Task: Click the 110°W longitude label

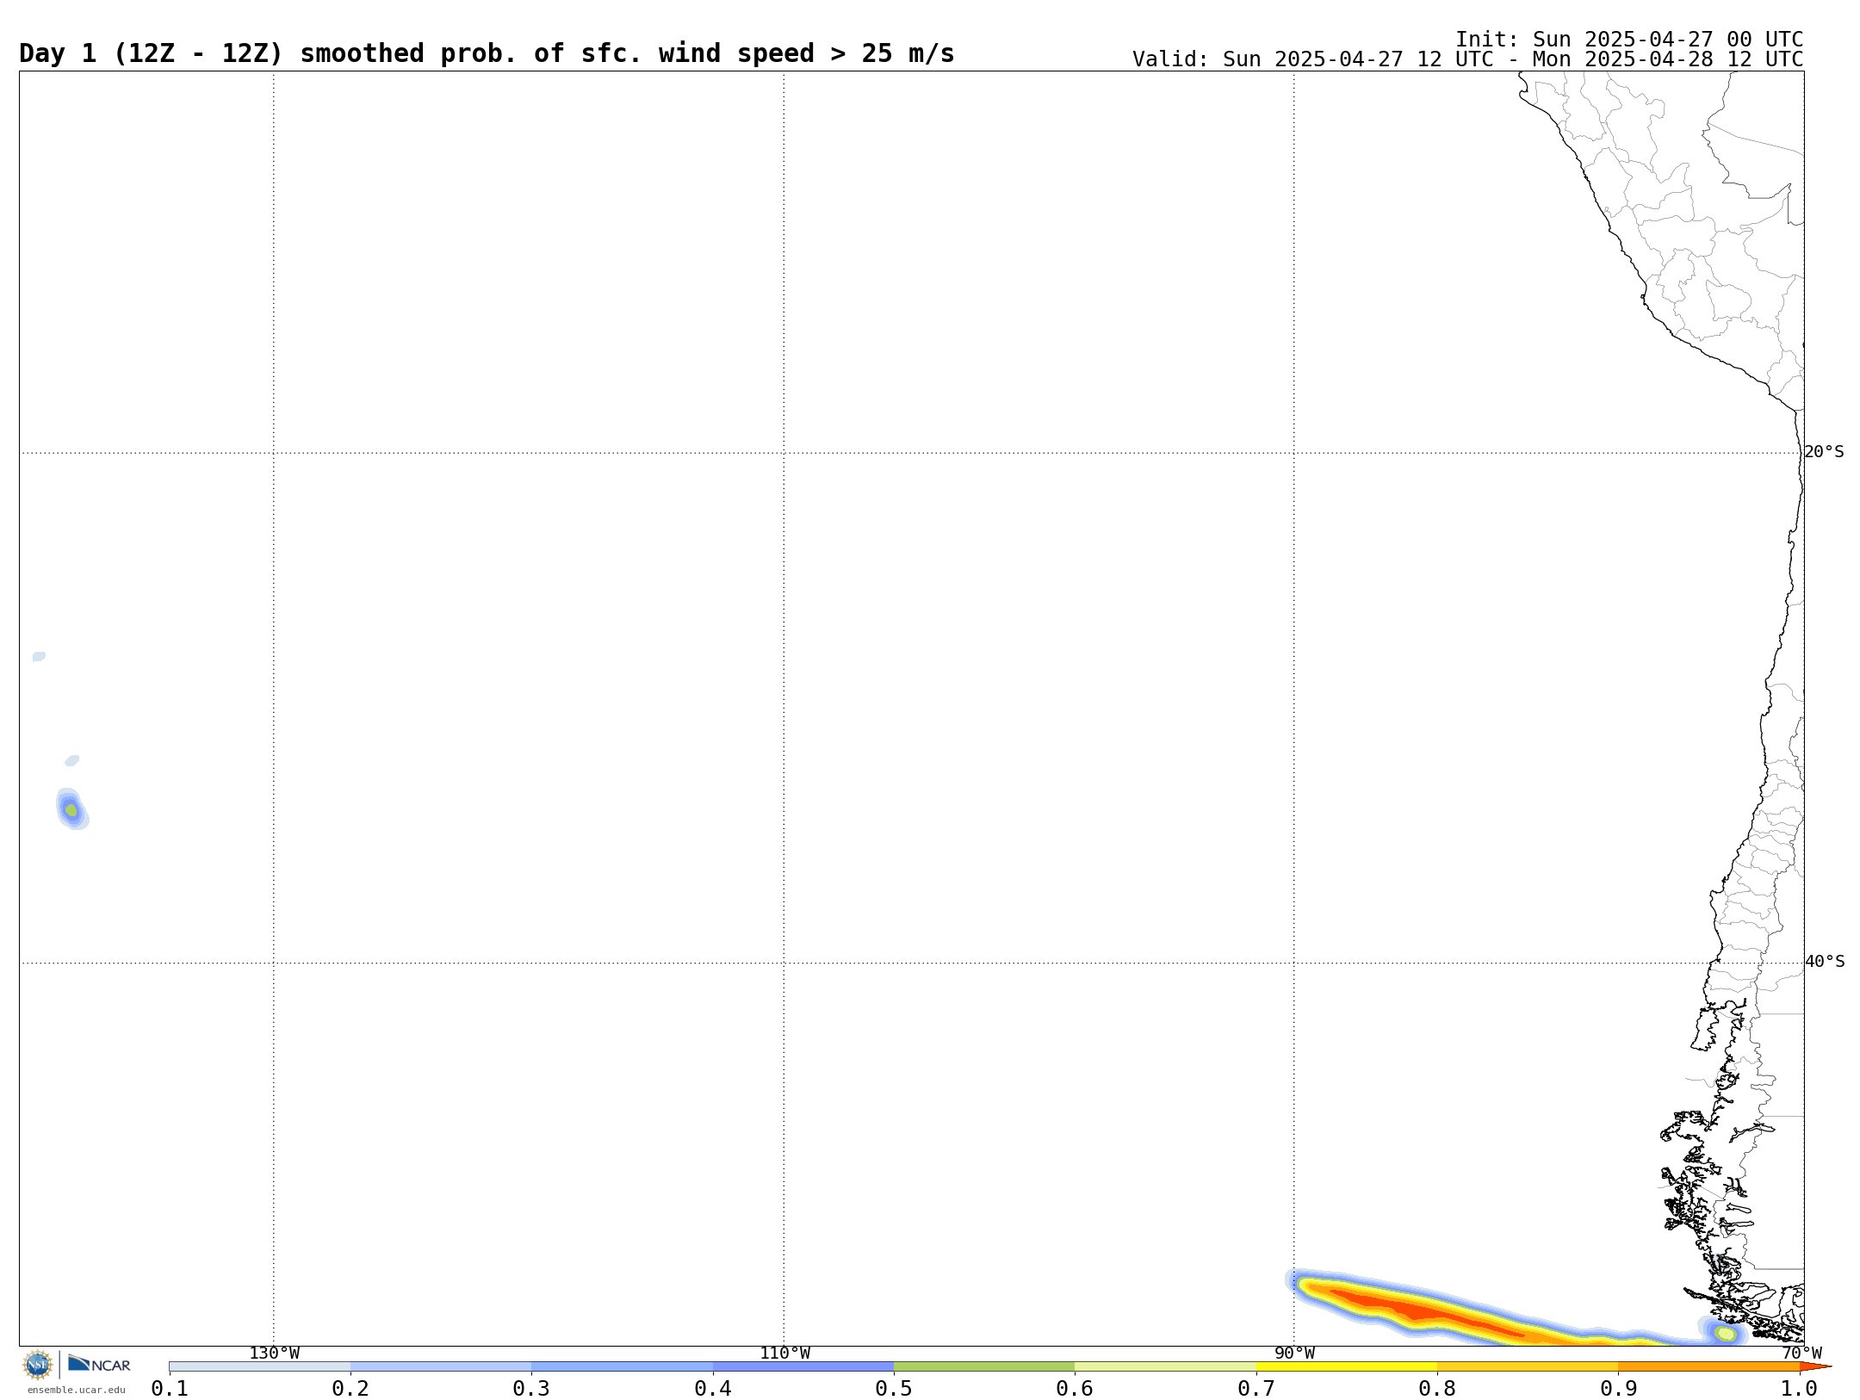Action: click(x=784, y=1354)
